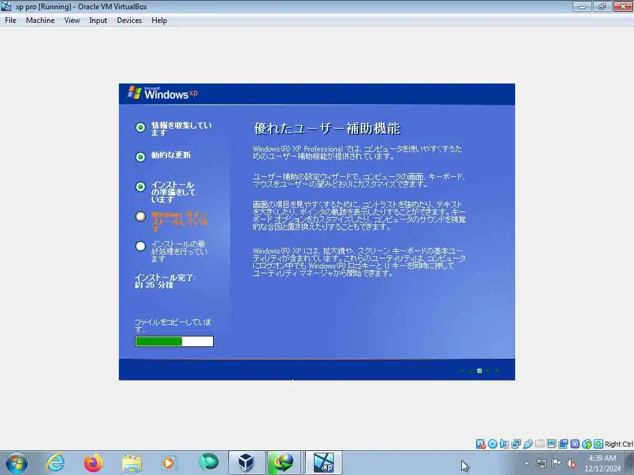Viewport: 634px width, 475px height.
Task: Click the CPU virtualization indicator icon
Action: [x=575, y=444]
